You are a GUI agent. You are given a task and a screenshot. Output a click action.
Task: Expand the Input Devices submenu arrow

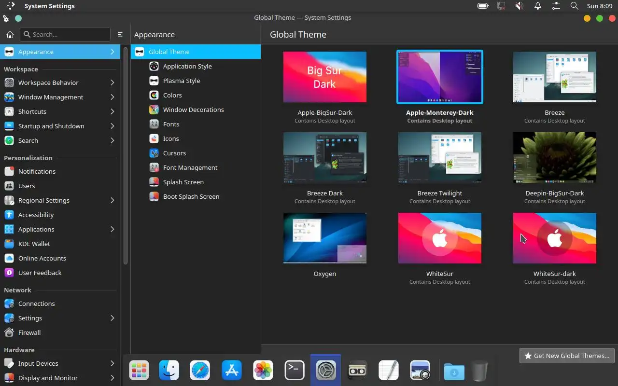coord(112,363)
